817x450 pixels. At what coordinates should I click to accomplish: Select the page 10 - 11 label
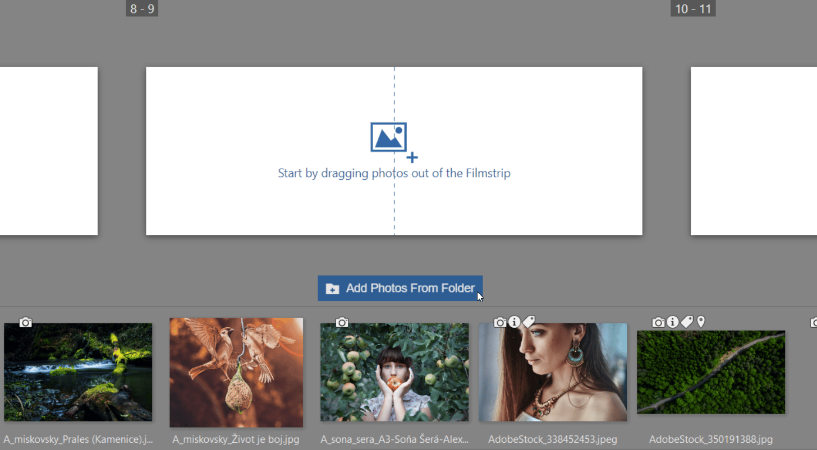coord(692,8)
